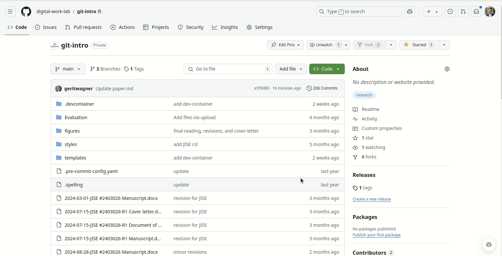This screenshot has width=502, height=256.
Task: Open the digital-work-lab organization link
Action: tap(53, 11)
